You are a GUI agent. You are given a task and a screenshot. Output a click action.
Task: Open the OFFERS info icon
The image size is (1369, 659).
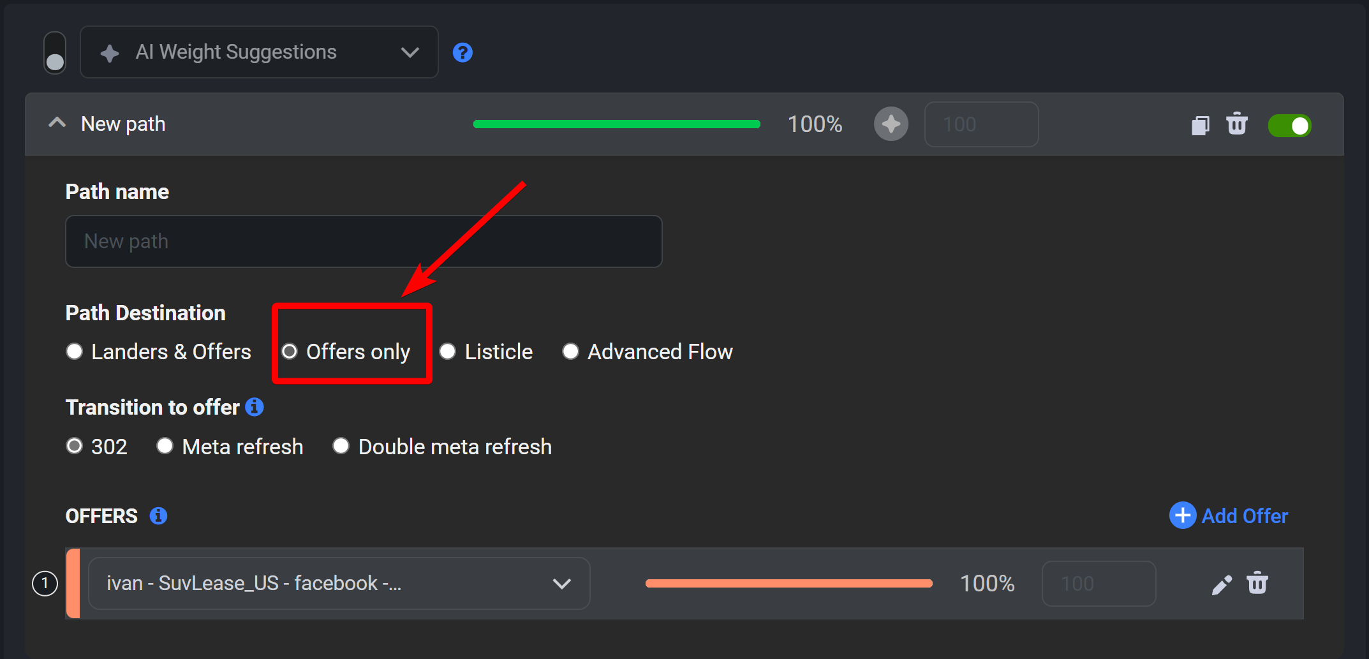(x=158, y=515)
